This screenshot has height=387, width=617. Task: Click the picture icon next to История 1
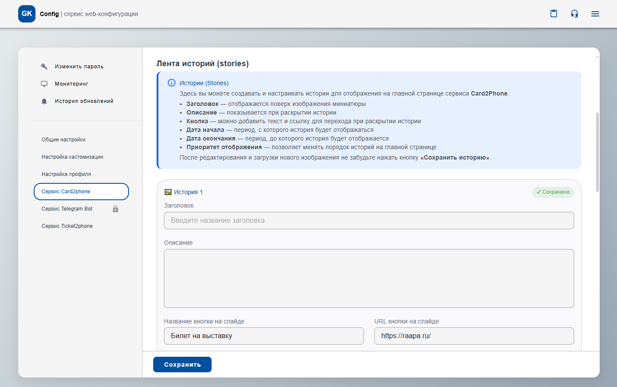click(x=168, y=192)
